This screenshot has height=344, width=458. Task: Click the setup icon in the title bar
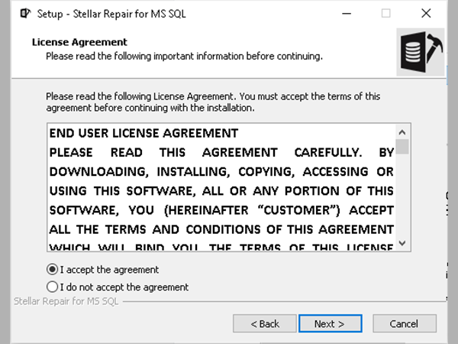[26, 14]
